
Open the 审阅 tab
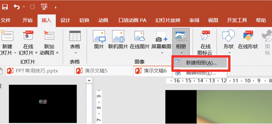194,20
